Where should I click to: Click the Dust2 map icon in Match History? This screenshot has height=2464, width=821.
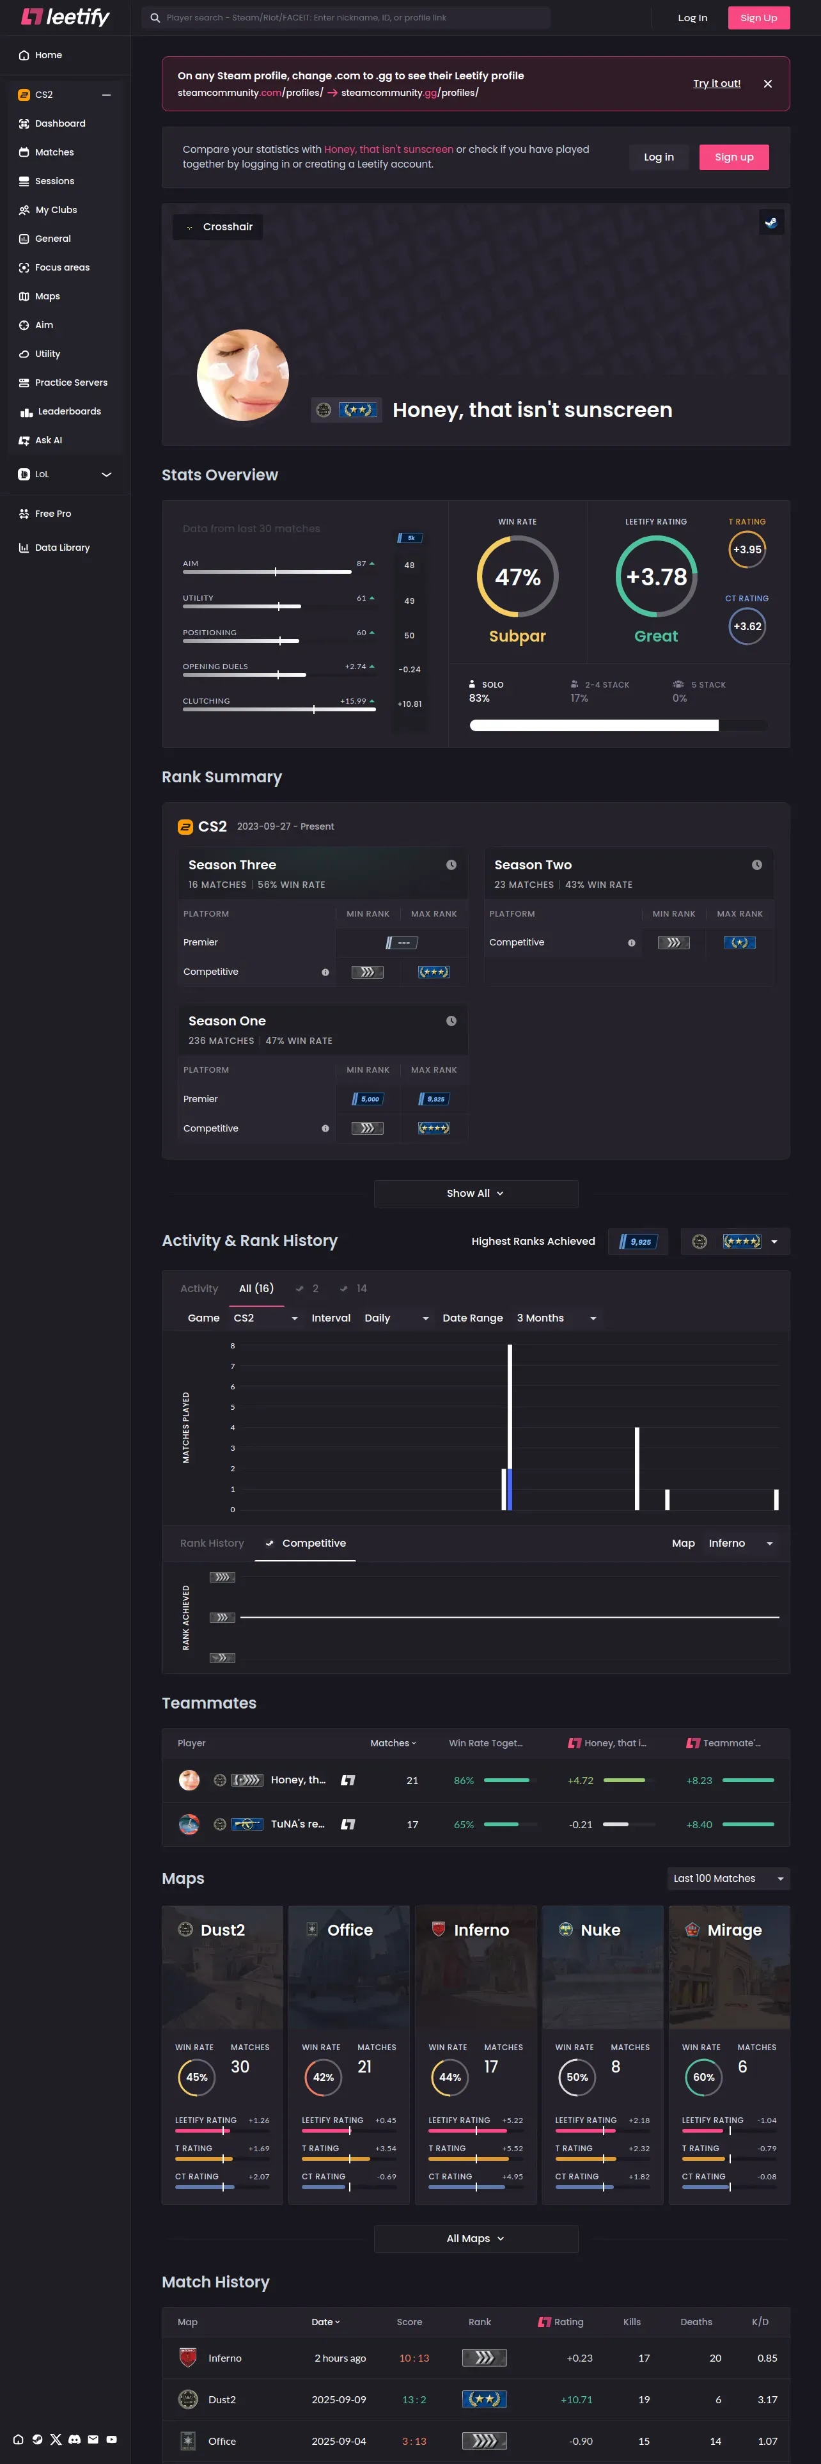[x=188, y=2399]
